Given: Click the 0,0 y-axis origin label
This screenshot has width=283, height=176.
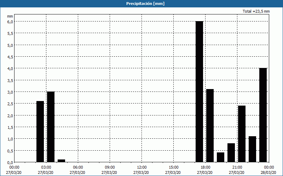Looking at the screenshot, I should tap(10, 163).
